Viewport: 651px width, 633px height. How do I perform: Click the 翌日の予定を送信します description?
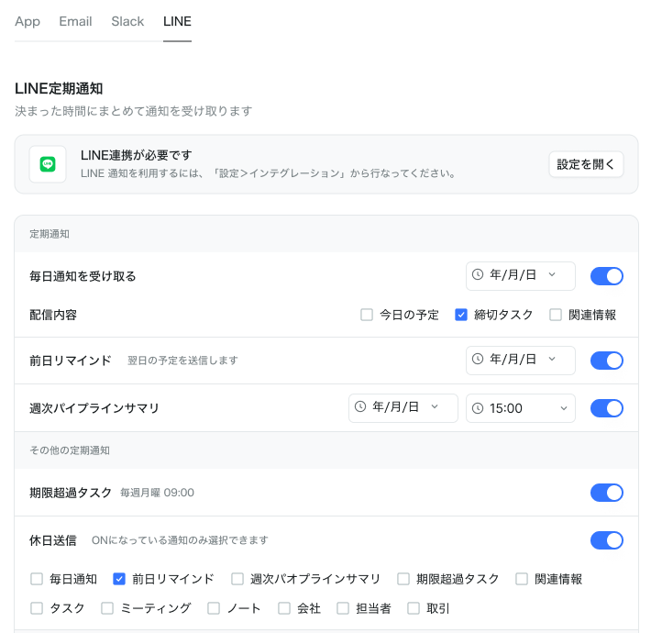tap(182, 361)
